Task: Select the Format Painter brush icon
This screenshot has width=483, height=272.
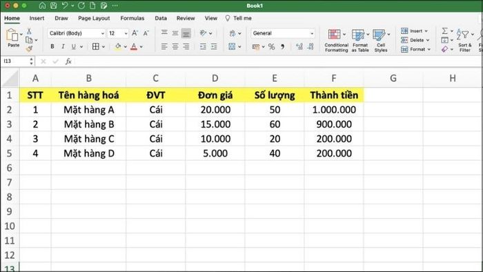Action: click(x=29, y=49)
